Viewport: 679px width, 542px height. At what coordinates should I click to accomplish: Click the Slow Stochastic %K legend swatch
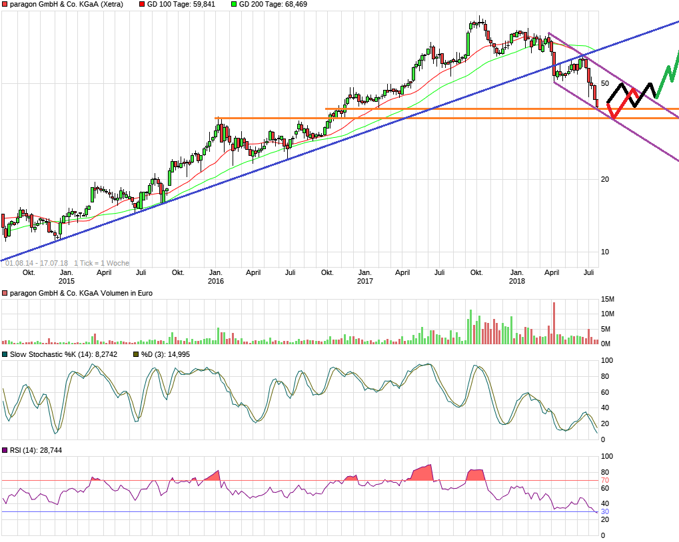click(5, 354)
